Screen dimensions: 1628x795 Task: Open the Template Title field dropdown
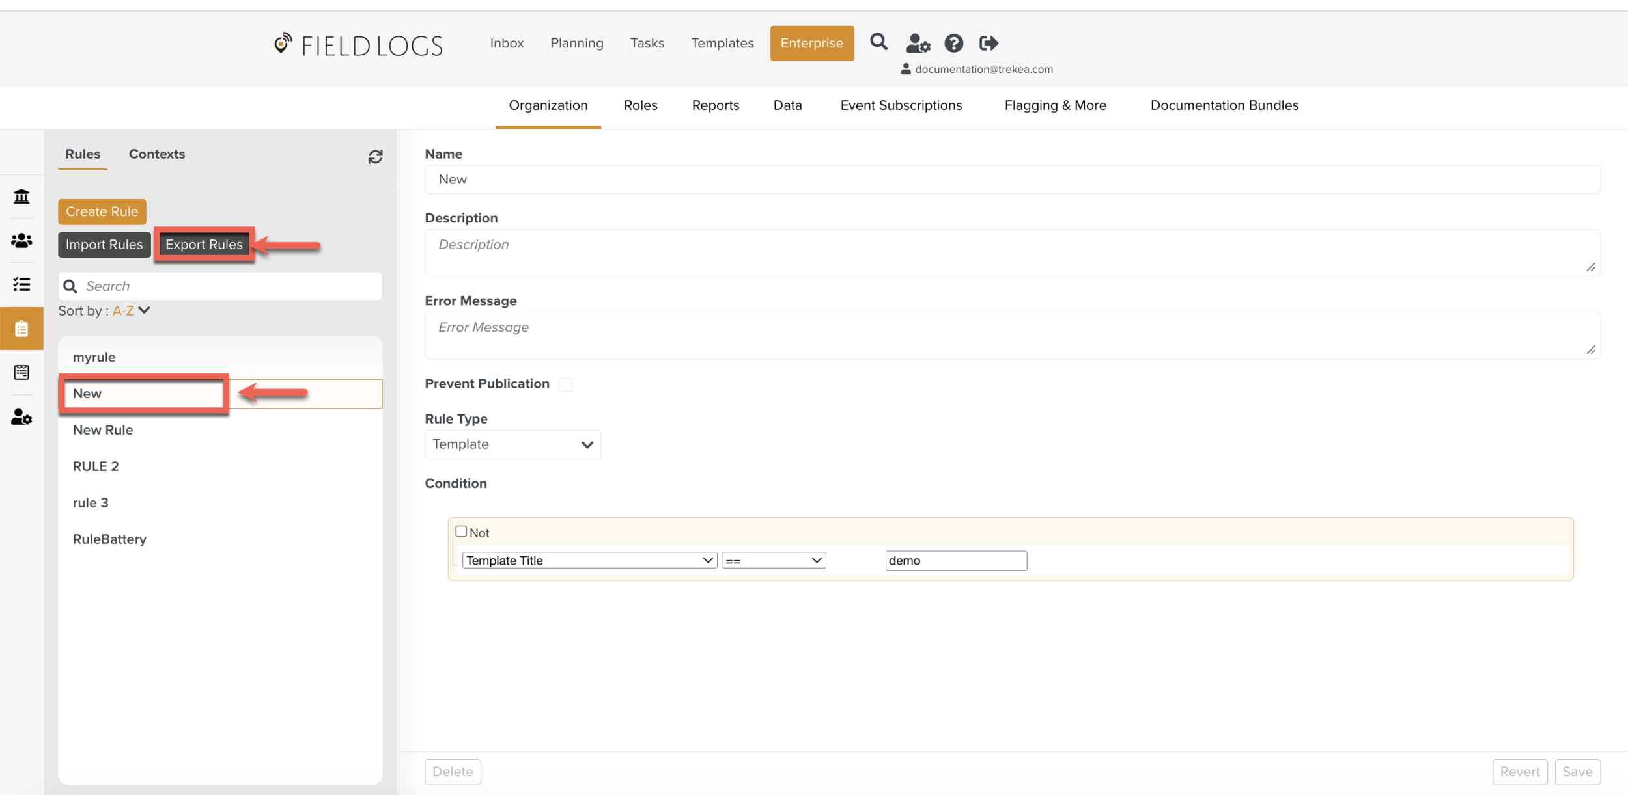click(x=589, y=560)
